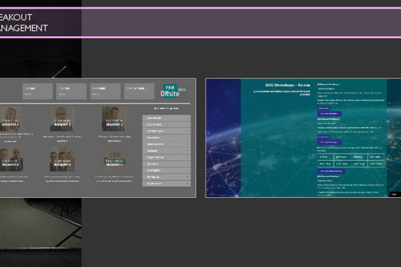This screenshot has width=401, height=267.
Task: Click the small black button at bottom-right corner
Action: coord(394,194)
